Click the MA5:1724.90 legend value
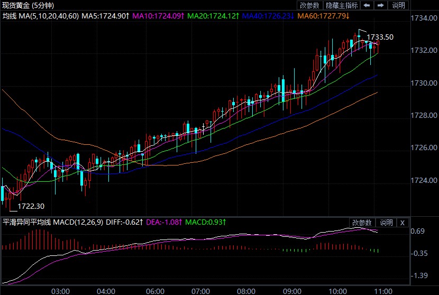 (105, 16)
